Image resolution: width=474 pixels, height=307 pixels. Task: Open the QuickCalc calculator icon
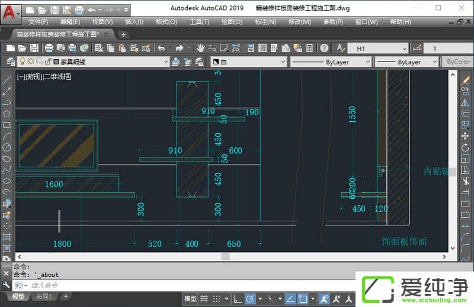[x=309, y=48]
